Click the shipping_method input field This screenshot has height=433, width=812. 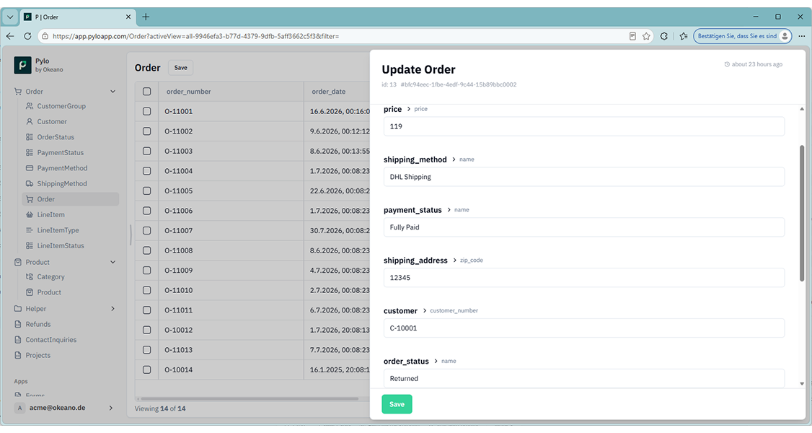point(583,177)
